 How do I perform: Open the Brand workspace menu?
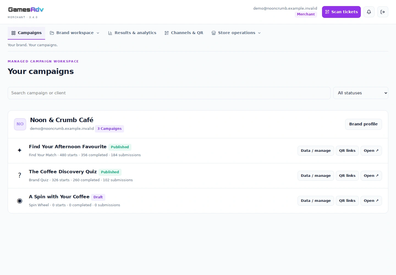(x=75, y=33)
